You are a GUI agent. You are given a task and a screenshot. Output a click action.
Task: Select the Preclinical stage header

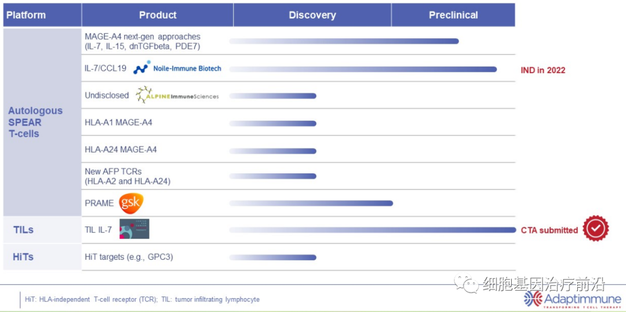[453, 15]
